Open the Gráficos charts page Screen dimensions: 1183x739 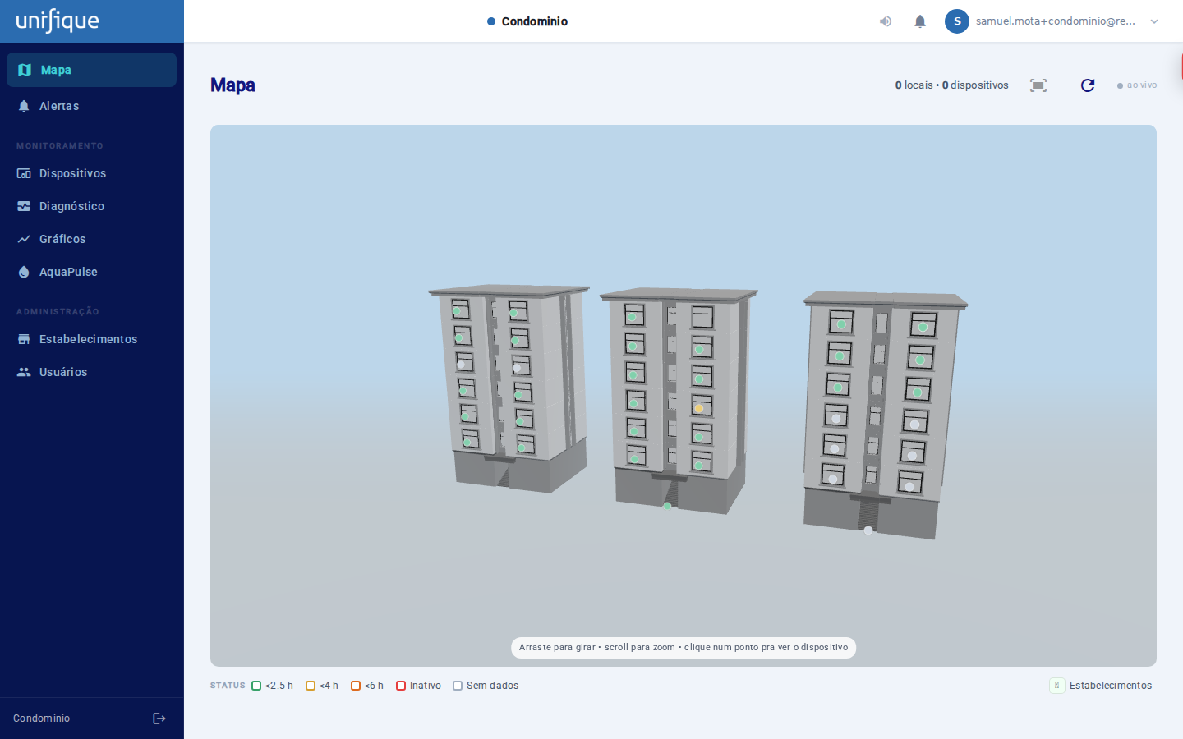(x=91, y=239)
